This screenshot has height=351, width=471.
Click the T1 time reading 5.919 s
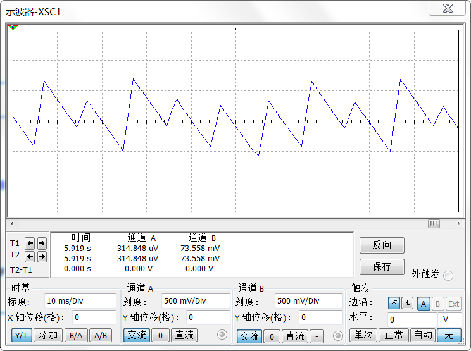click(x=77, y=249)
